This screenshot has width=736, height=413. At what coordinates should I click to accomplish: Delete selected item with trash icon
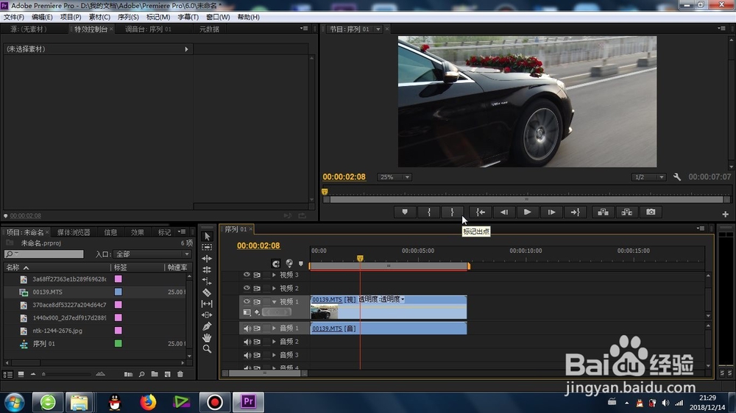point(180,374)
